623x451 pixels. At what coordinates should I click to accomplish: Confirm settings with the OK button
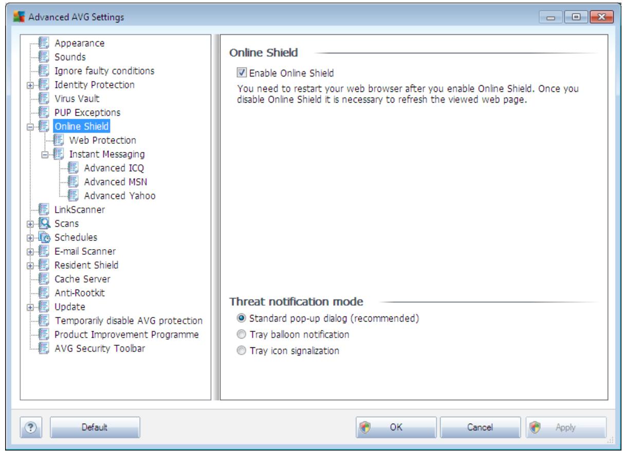tap(396, 427)
